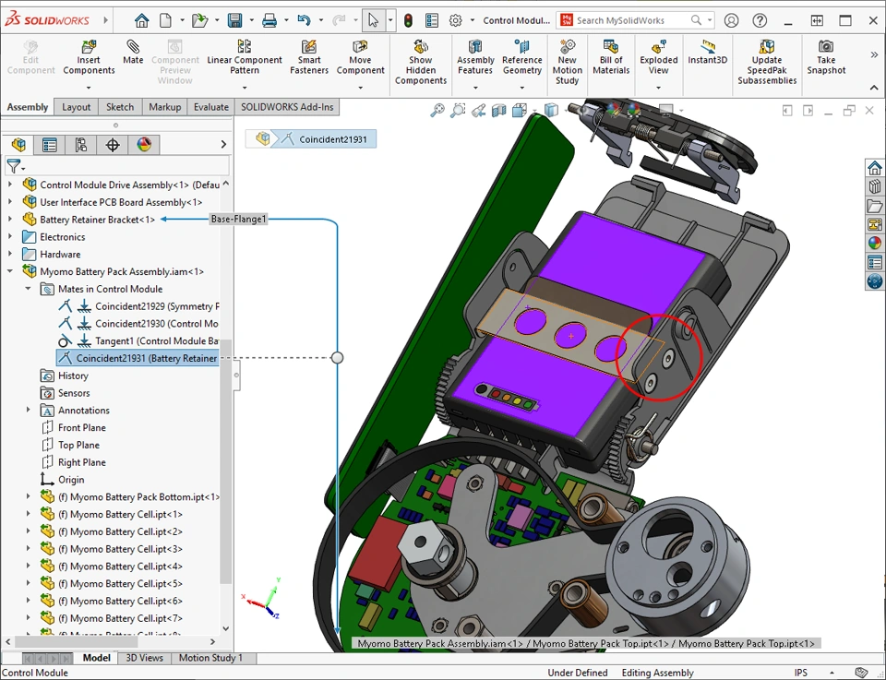The height and width of the screenshot is (680, 886).
Task: Create a new document from the top bar
Action: (x=165, y=21)
